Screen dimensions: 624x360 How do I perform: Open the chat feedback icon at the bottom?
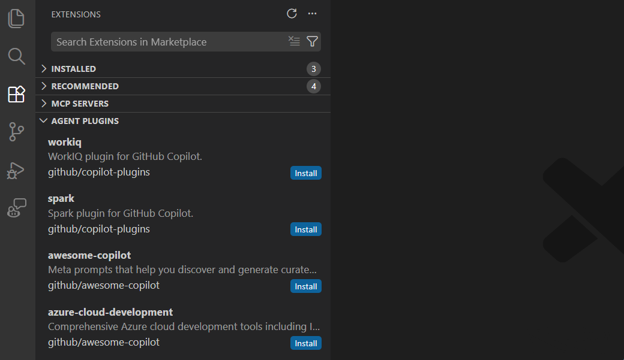16,208
